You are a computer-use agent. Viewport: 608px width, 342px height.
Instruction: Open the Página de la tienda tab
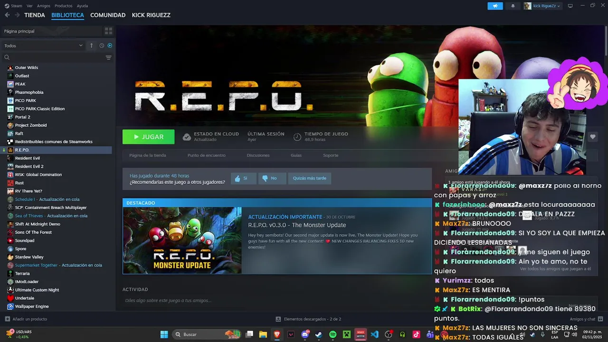point(148,155)
